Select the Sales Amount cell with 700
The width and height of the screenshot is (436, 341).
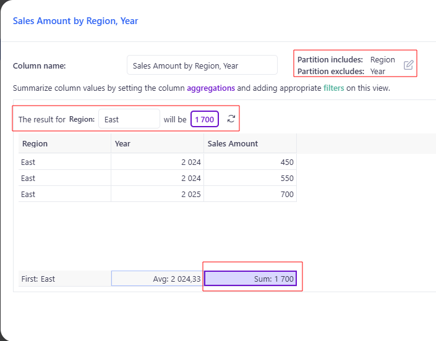click(x=250, y=195)
